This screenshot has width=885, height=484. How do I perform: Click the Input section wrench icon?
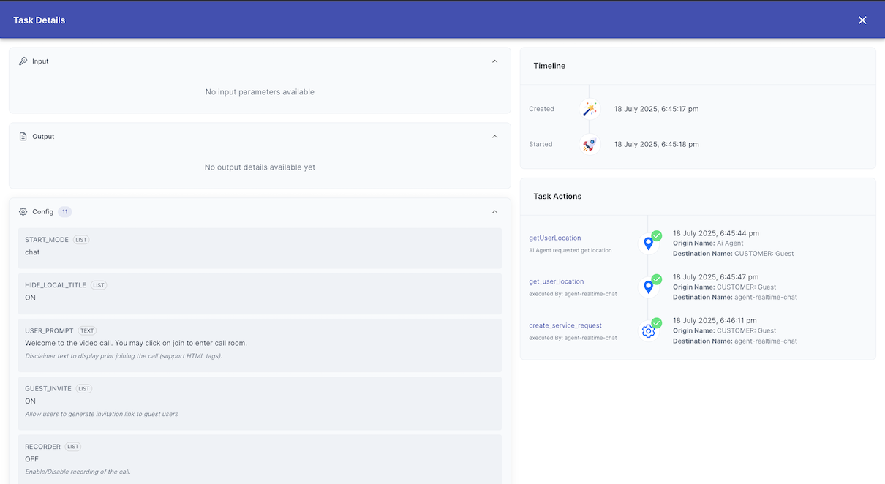[22, 61]
